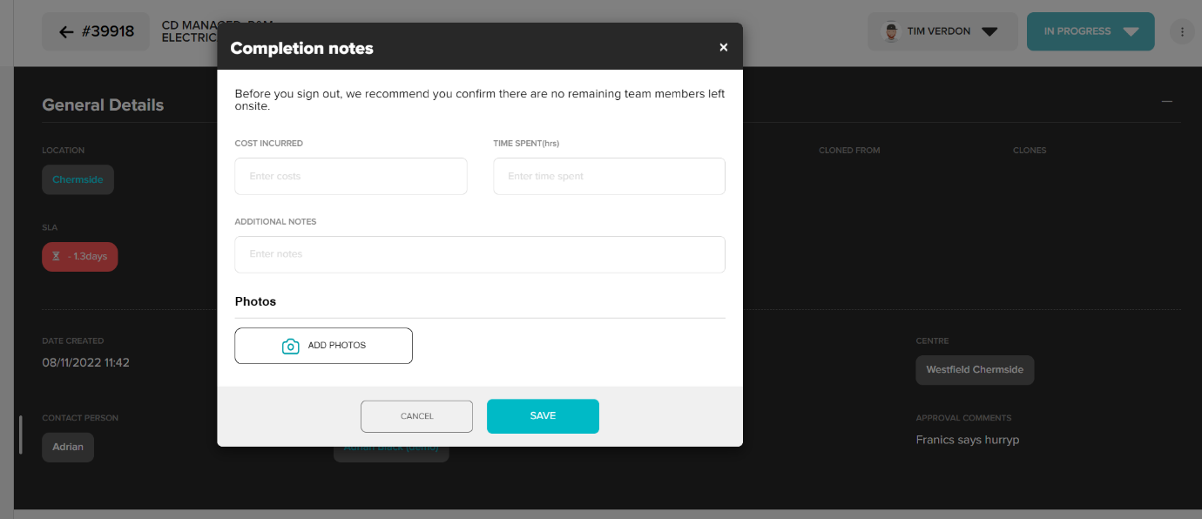
Task: Select the Westfield Chermside centre chip
Action: coord(974,369)
